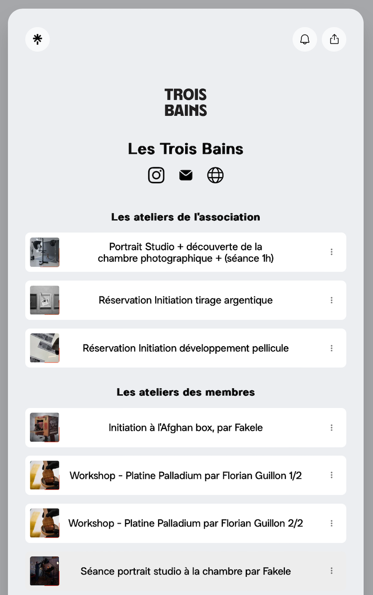
Task: Open options for Séance portrait studio link
Action: (x=332, y=571)
